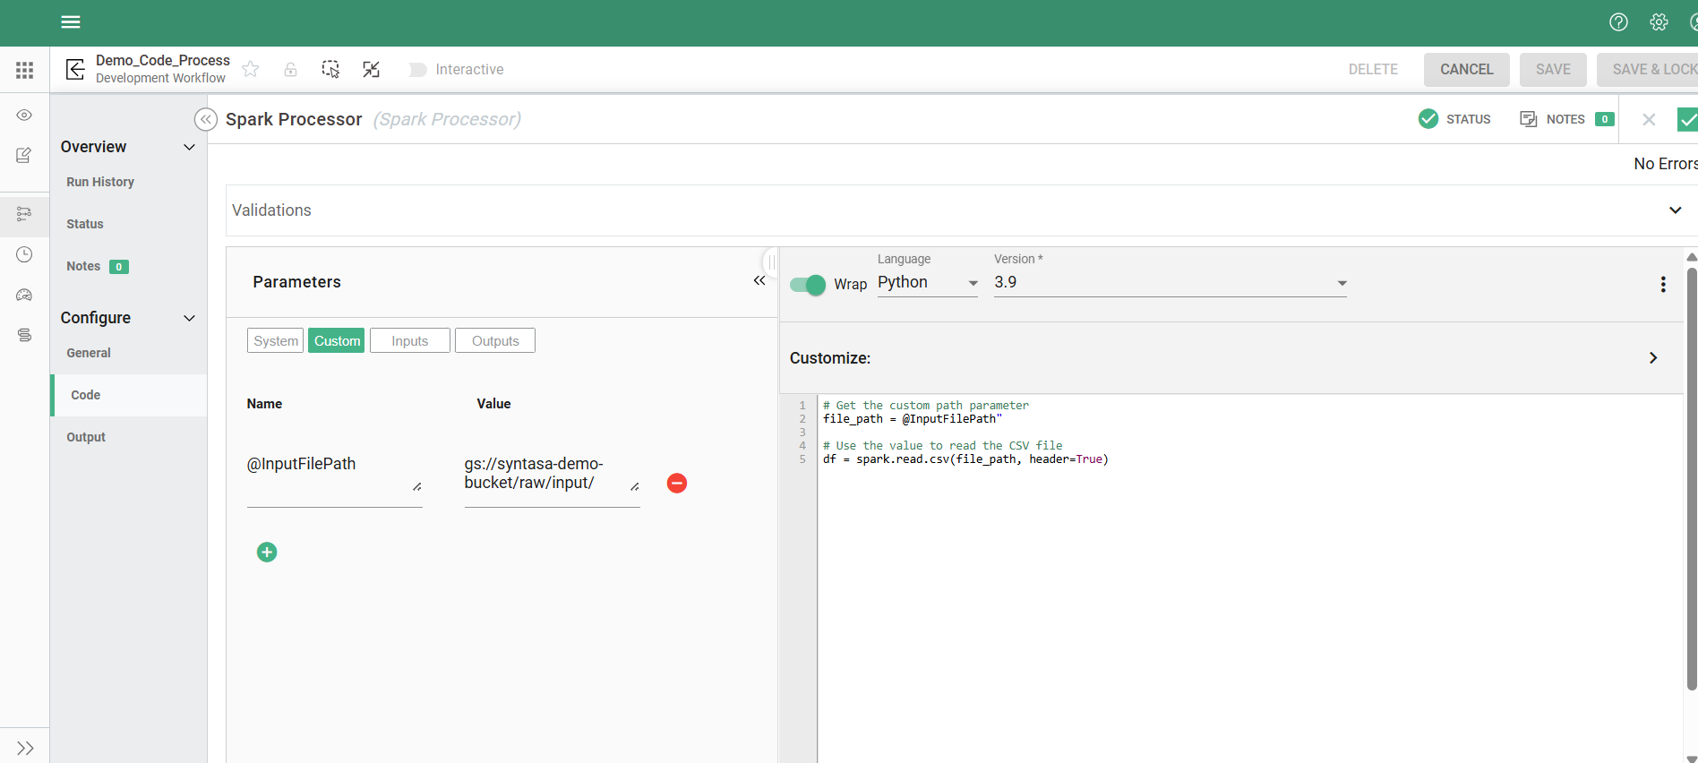Select Run History in the sidebar
The width and height of the screenshot is (1698, 763).
click(x=100, y=182)
